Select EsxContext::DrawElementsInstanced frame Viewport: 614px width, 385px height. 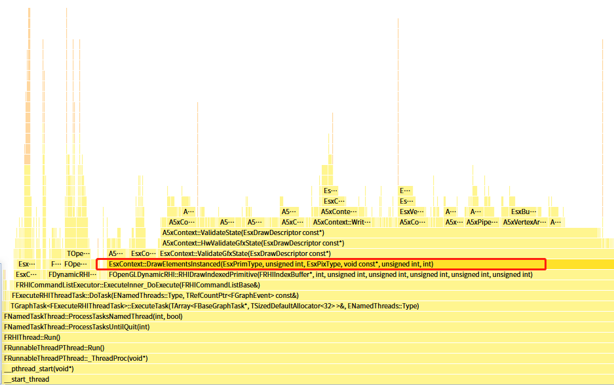pyautogui.click(x=360, y=264)
